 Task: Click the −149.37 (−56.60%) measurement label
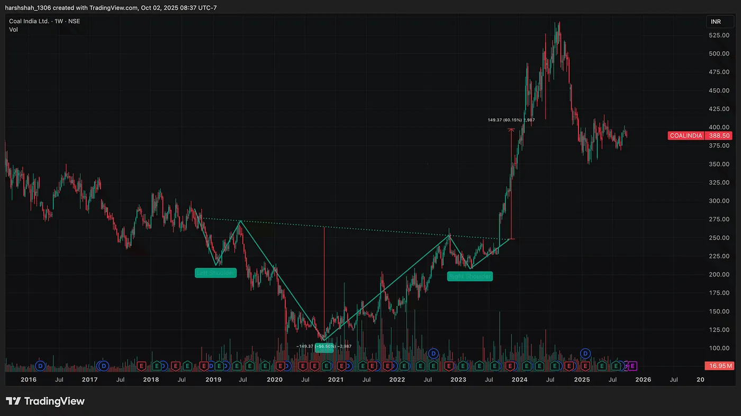pyautogui.click(x=324, y=346)
